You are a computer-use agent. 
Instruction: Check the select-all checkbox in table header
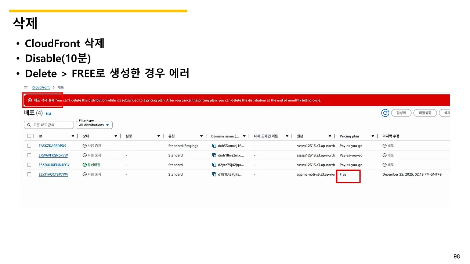(x=29, y=136)
